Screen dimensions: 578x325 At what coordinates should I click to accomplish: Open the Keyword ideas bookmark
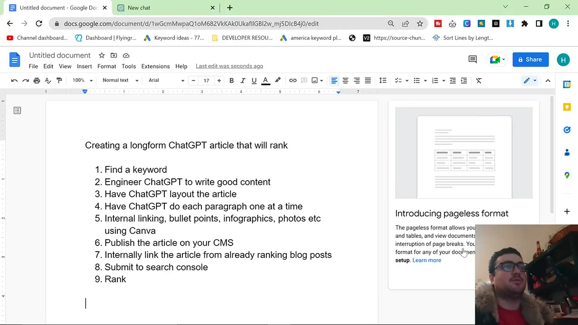174,38
